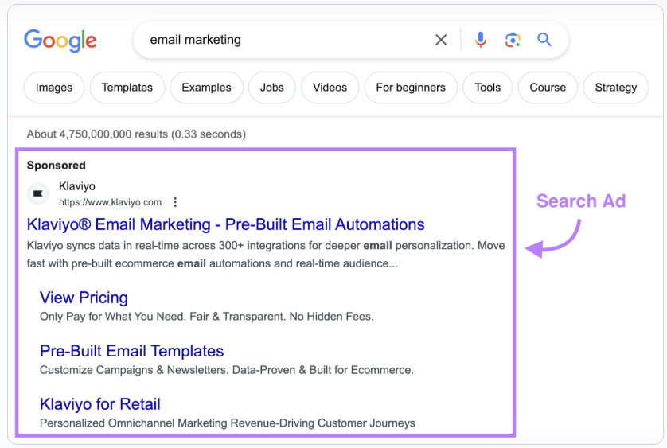Image resolution: width=667 pixels, height=448 pixels.
Task: Select the For beginners filter chip
Action: pos(411,88)
